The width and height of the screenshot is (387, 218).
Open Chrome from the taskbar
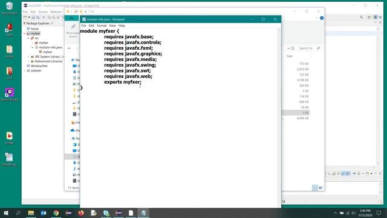click(x=56, y=213)
